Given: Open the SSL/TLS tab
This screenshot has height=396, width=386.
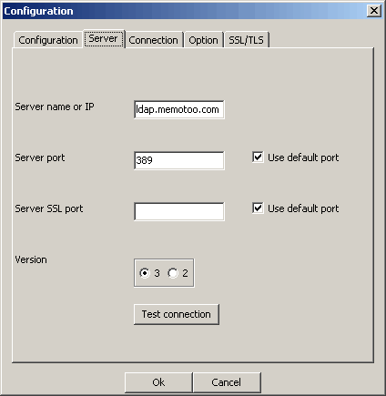Looking at the screenshot, I should point(246,40).
